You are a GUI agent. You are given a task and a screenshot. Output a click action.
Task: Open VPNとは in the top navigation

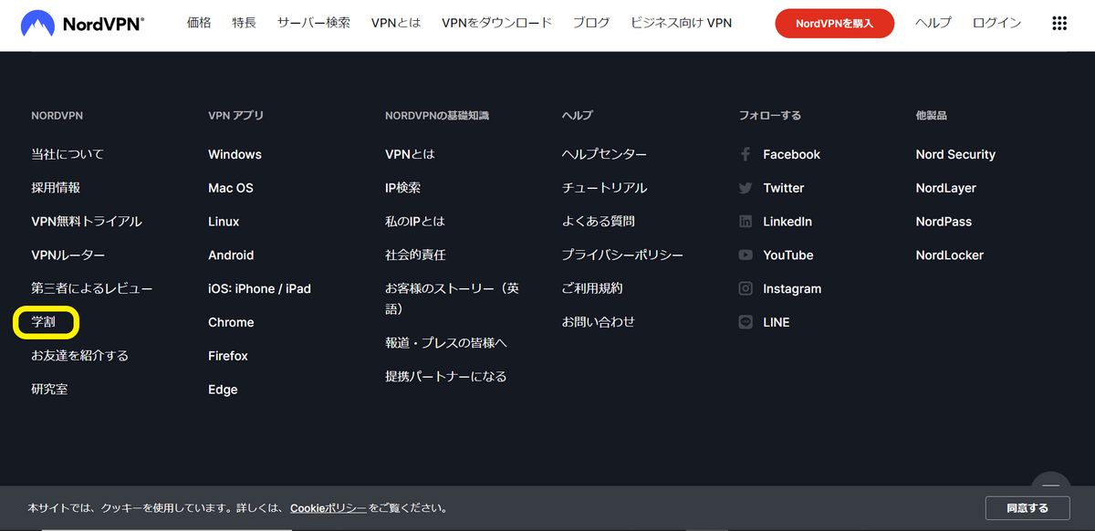pyautogui.click(x=396, y=23)
